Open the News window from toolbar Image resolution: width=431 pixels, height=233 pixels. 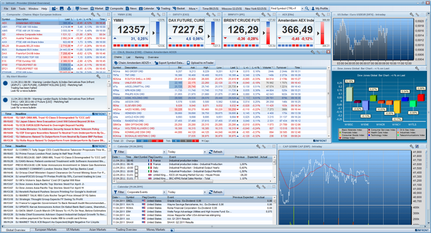[131, 9]
